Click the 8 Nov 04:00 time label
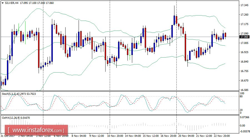The height and width of the screenshot is (139, 250). click(x=79, y=136)
